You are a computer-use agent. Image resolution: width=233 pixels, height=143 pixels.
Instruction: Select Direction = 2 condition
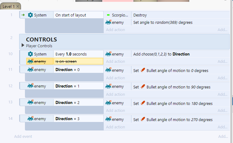coord(78,102)
